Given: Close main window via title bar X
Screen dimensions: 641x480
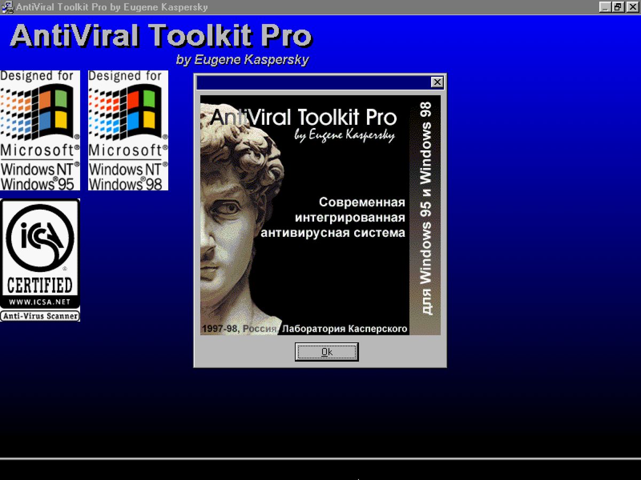Looking at the screenshot, I should point(632,7).
